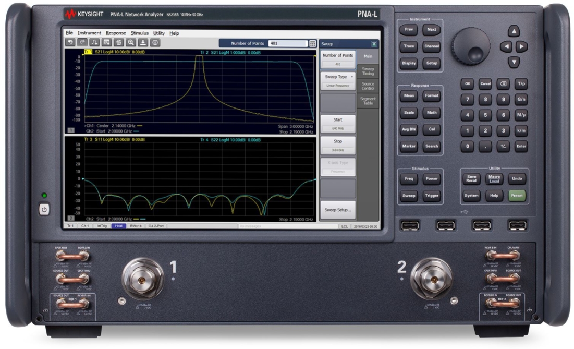Tap the plus/minus sign key on the keypad
Image resolution: width=574 pixels, height=349 pixels.
(x=503, y=146)
